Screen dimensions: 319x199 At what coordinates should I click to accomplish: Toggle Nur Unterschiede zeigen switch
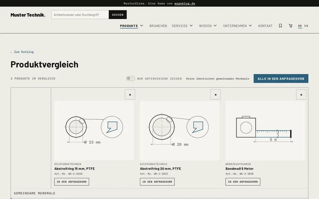click(131, 78)
